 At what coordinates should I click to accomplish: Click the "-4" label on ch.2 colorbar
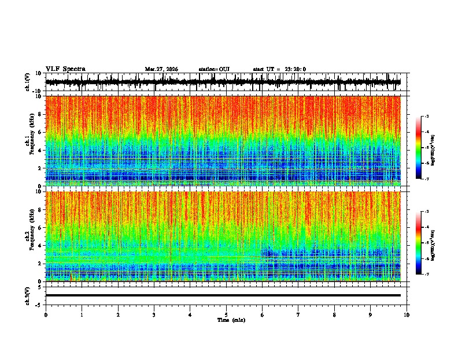tap(427, 227)
